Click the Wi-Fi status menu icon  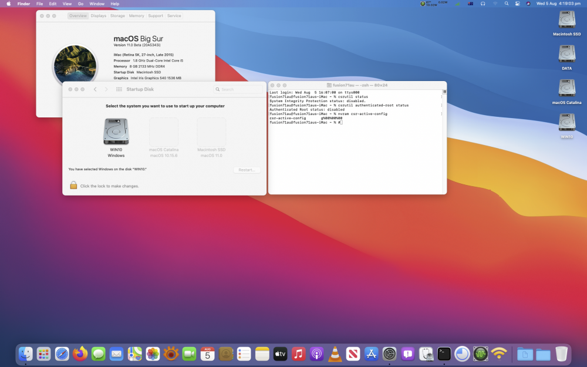[495, 4]
